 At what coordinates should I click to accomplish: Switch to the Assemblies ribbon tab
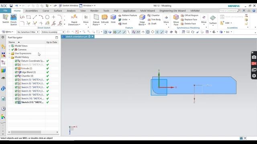pyautogui.click(x=32, y=11)
